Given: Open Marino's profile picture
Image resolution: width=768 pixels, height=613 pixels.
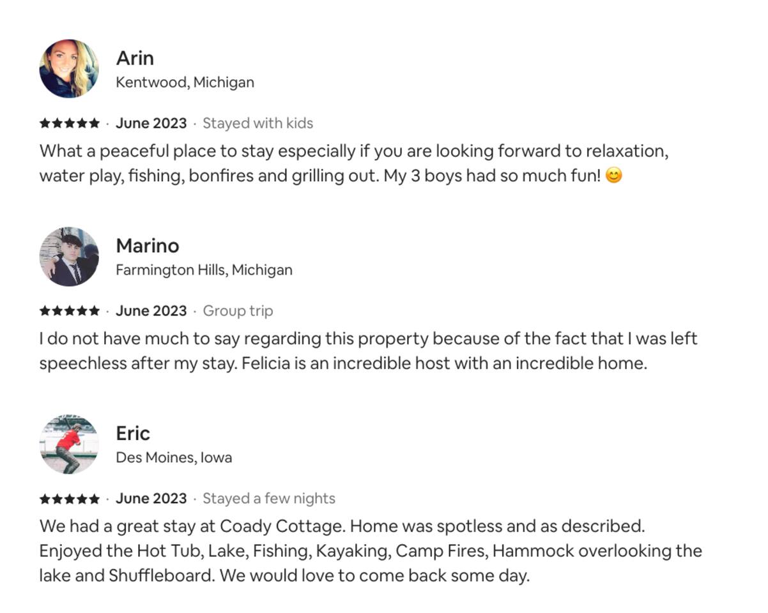Looking at the screenshot, I should pyautogui.click(x=69, y=256).
